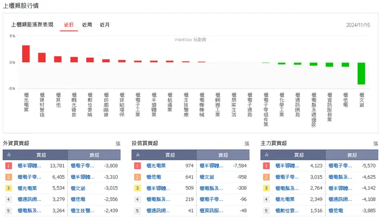Click the 櫃綠能環保 axis label
This screenshot has width=384, height=219.
click(122, 105)
